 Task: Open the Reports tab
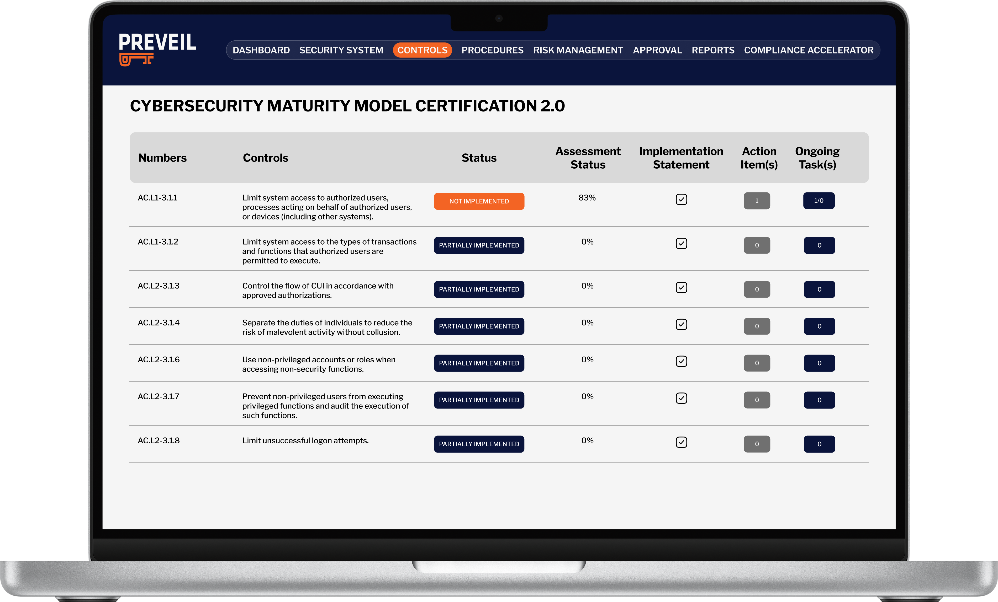(713, 50)
